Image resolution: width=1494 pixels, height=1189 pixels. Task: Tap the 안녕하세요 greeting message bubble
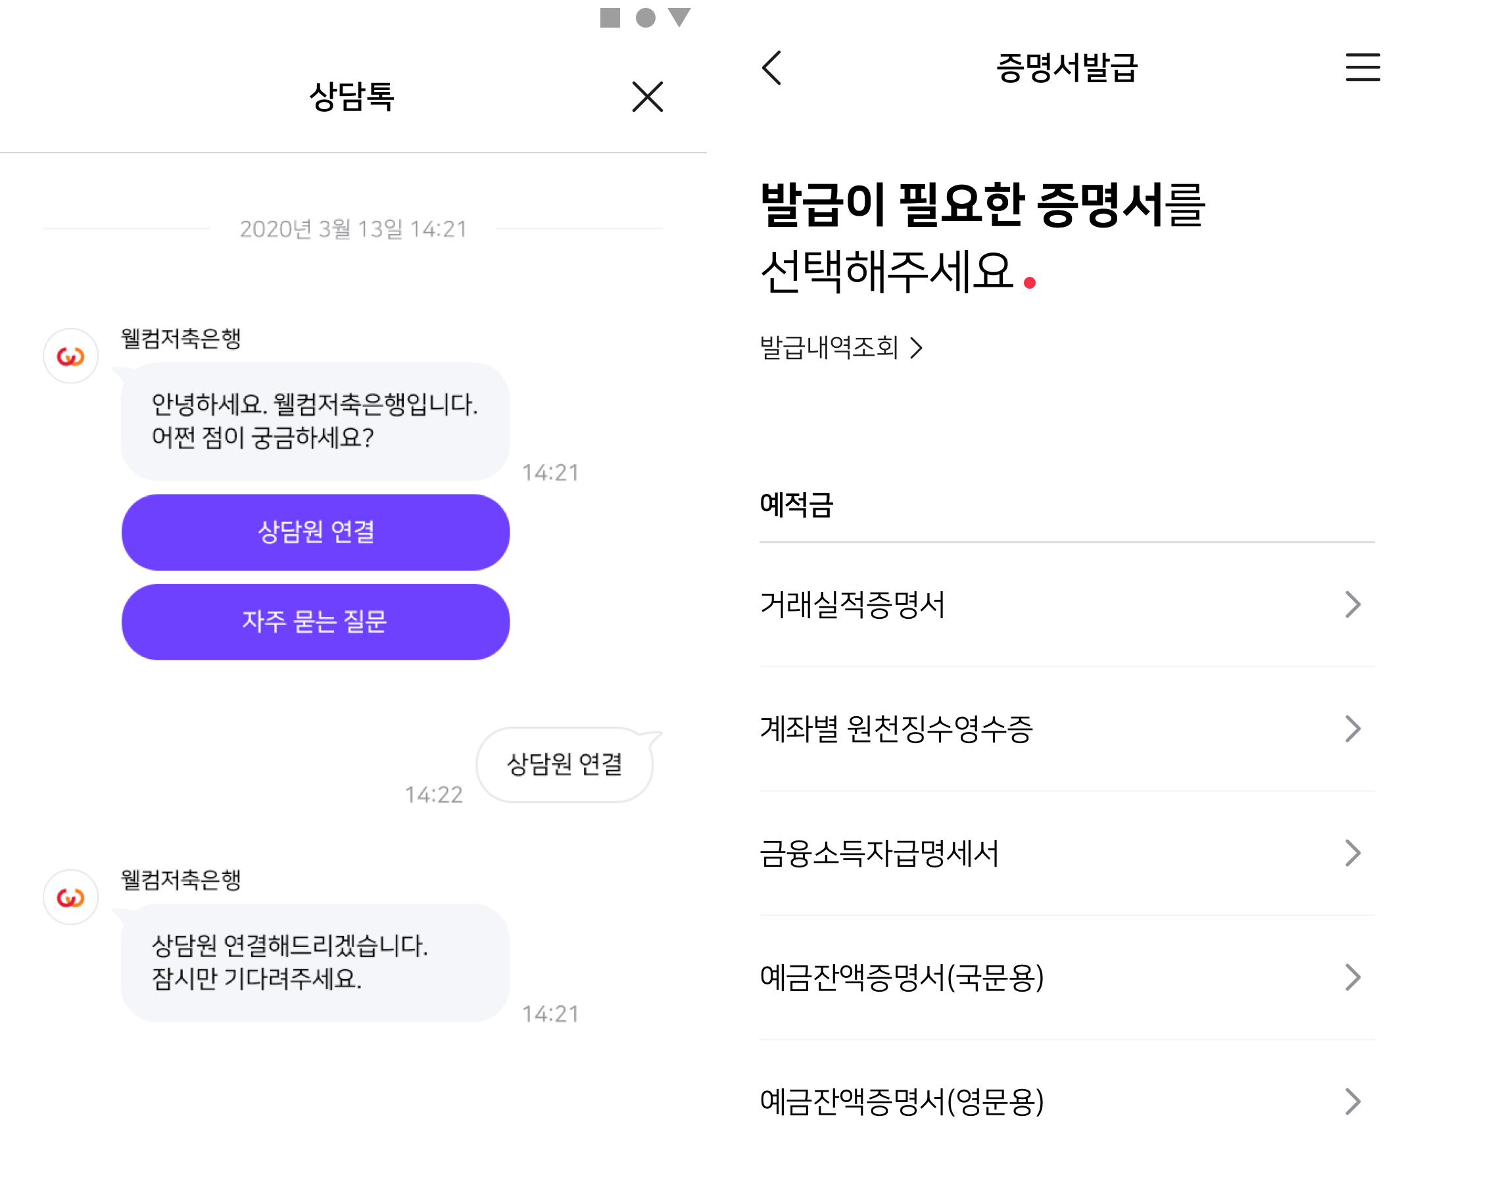click(x=315, y=422)
